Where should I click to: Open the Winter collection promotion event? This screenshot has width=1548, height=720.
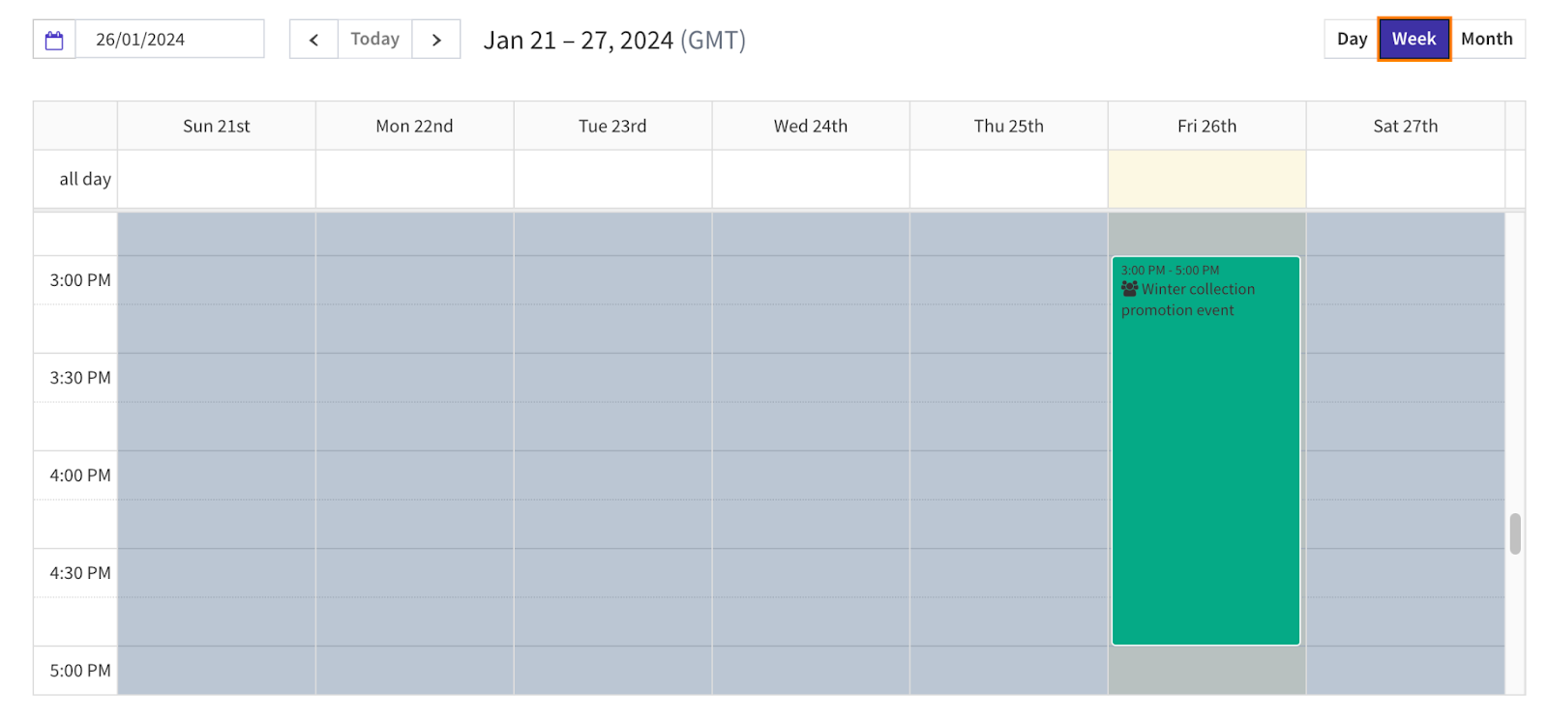pos(1206,450)
